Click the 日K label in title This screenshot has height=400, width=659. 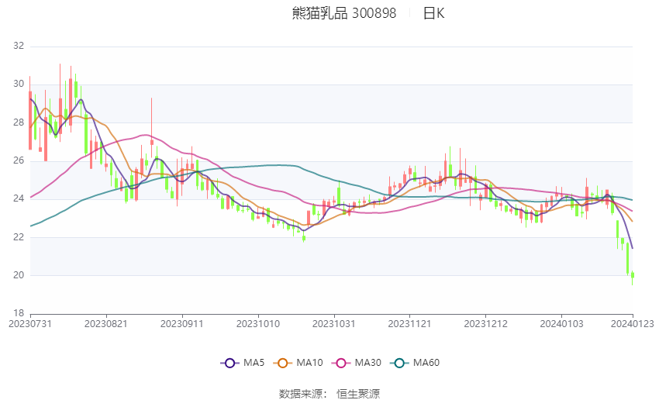[x=433, y=13]
